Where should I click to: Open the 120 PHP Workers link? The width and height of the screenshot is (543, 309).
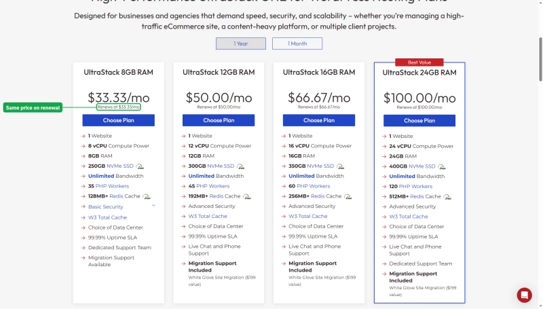(415, 186)
